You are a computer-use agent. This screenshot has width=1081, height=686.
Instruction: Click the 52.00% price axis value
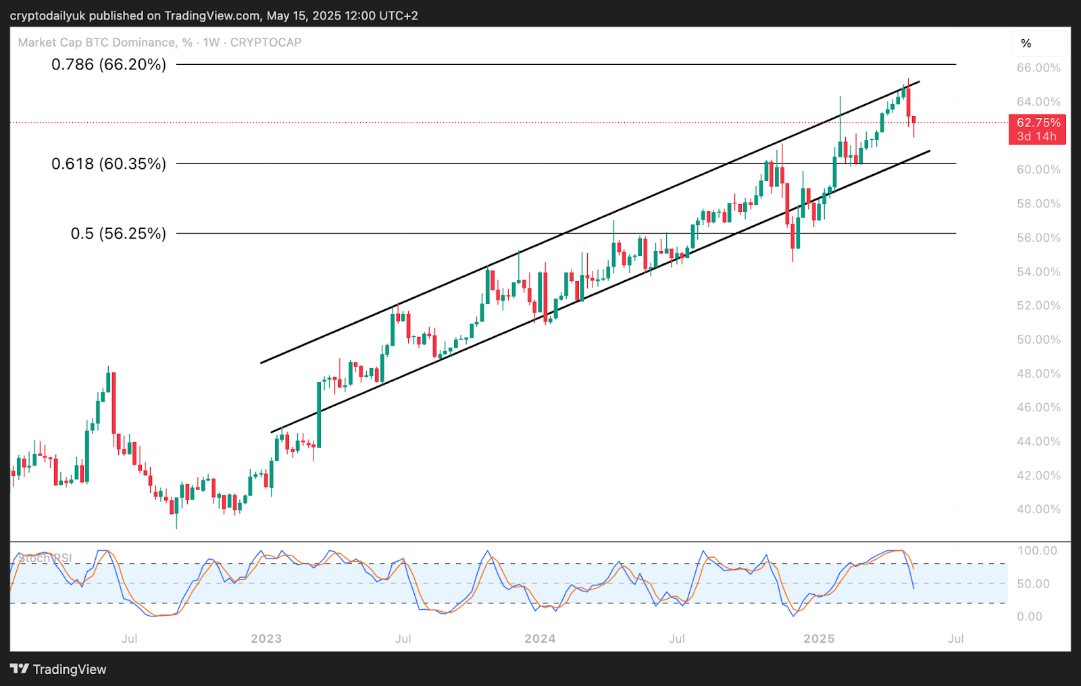[x=1038, y=305]
